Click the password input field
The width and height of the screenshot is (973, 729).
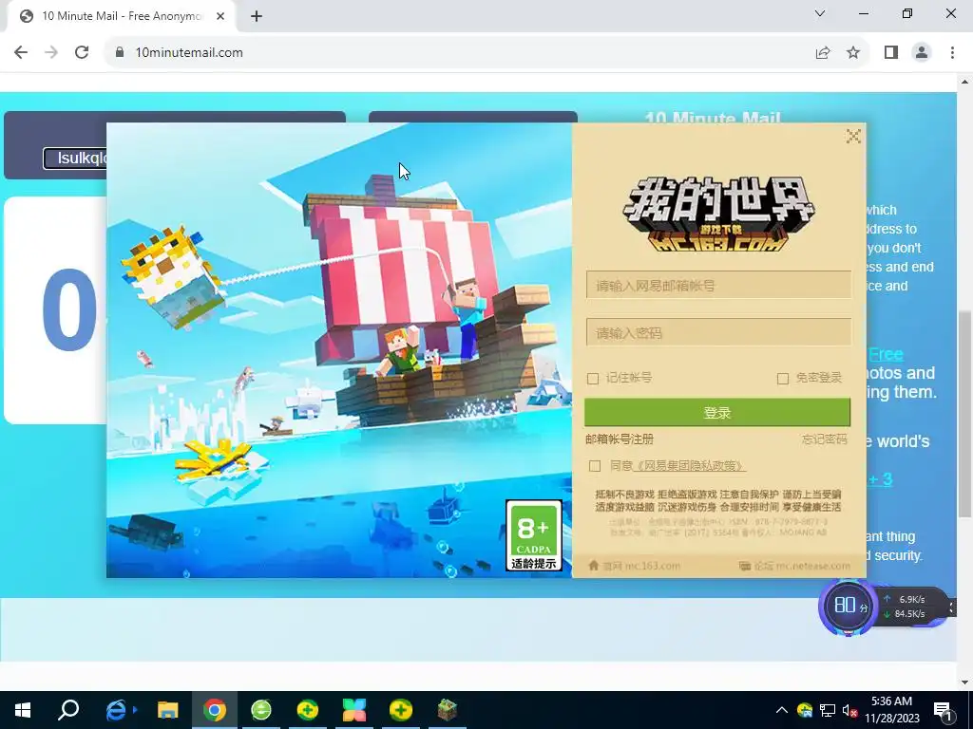[718, 332]
